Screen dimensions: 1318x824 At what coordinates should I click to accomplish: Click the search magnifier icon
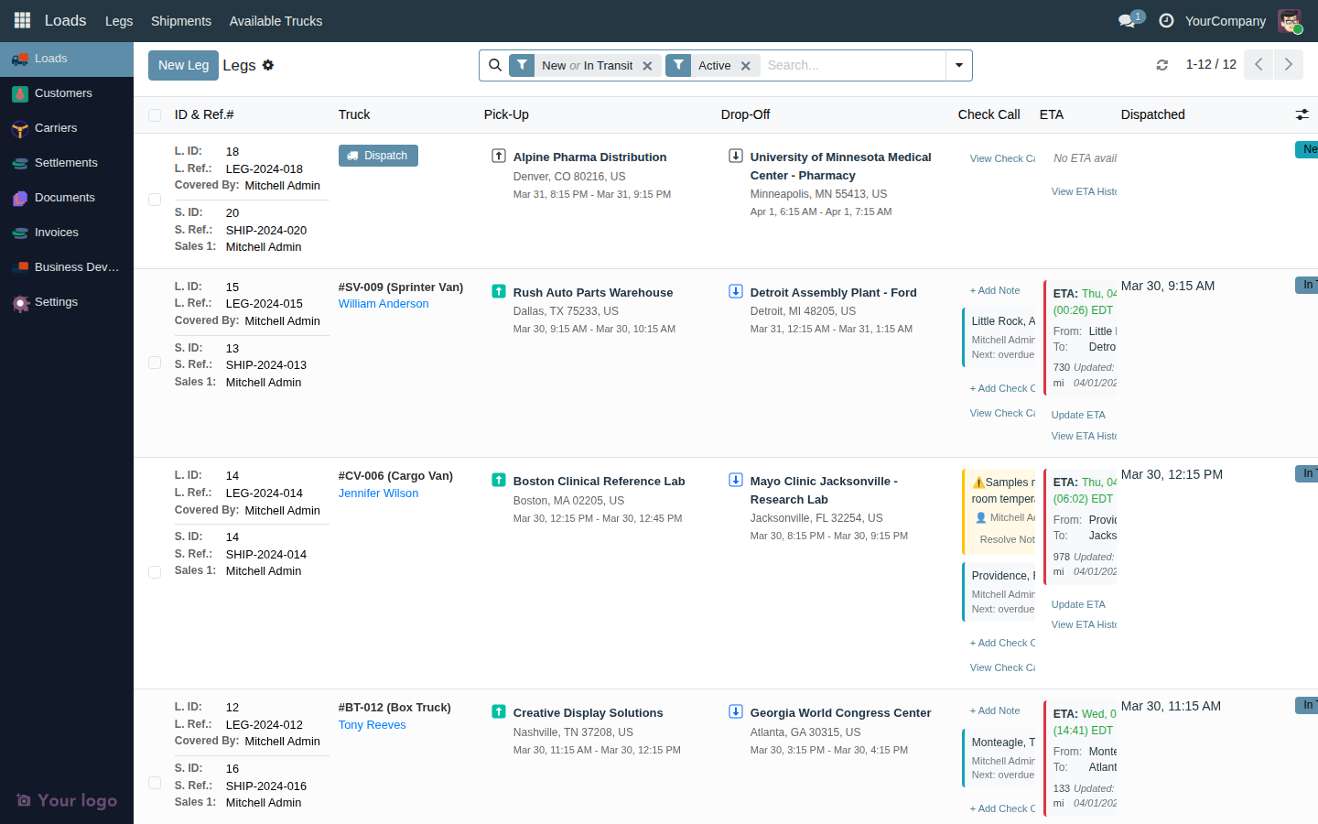(495, 65)
